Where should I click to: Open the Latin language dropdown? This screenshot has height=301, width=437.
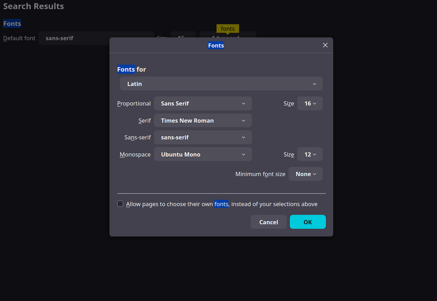click(x=221, y=84)
